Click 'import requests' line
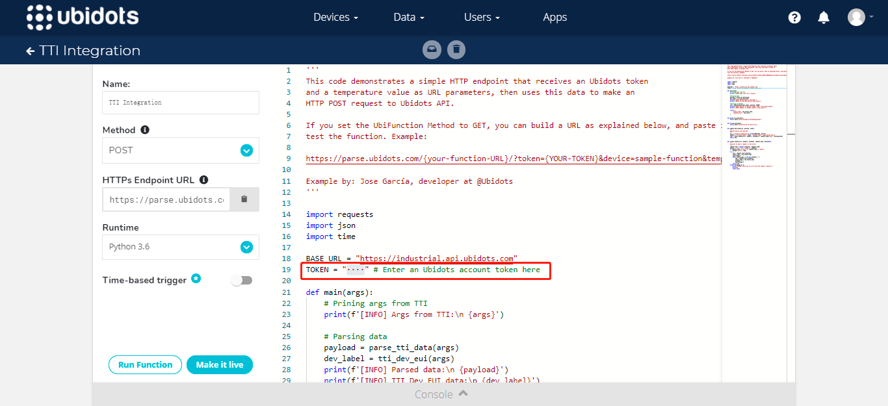The width and height of the screenshot is (888, 406). (x=340, y=214)
